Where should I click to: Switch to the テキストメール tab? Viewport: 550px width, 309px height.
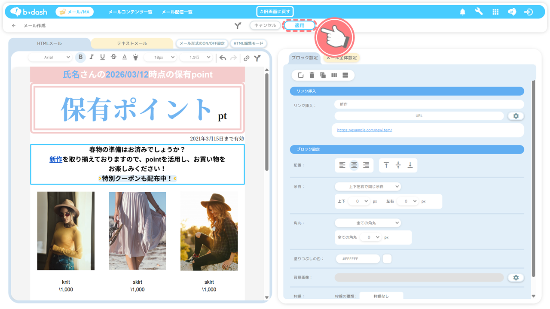132,43
